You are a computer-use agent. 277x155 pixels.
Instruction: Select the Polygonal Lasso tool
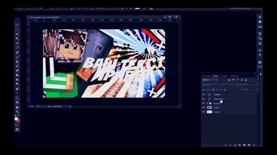coord(17,34)
